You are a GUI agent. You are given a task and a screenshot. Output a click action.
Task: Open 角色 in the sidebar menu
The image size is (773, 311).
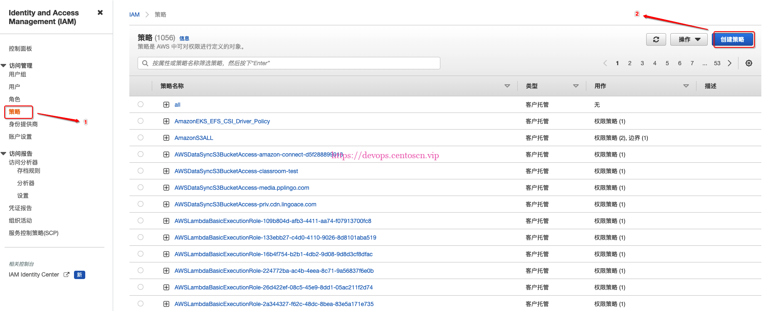click(x=15, y=99)
